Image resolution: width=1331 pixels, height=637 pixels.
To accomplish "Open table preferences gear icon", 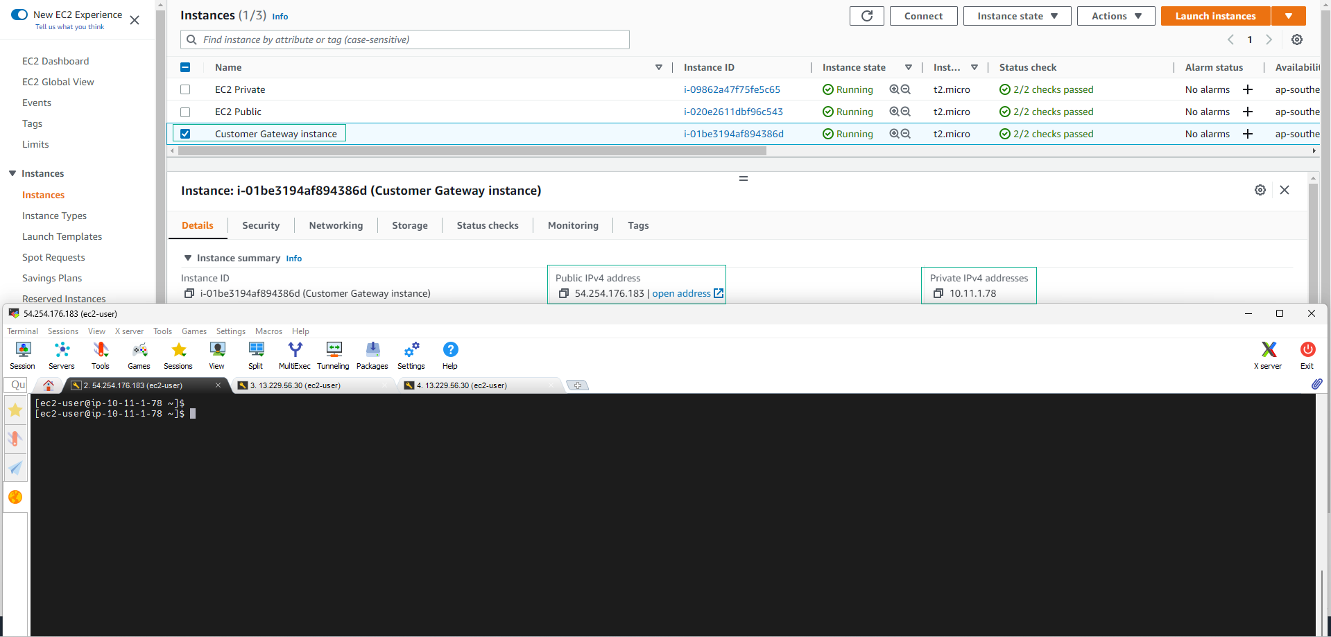I will [x=1297, y=40].
